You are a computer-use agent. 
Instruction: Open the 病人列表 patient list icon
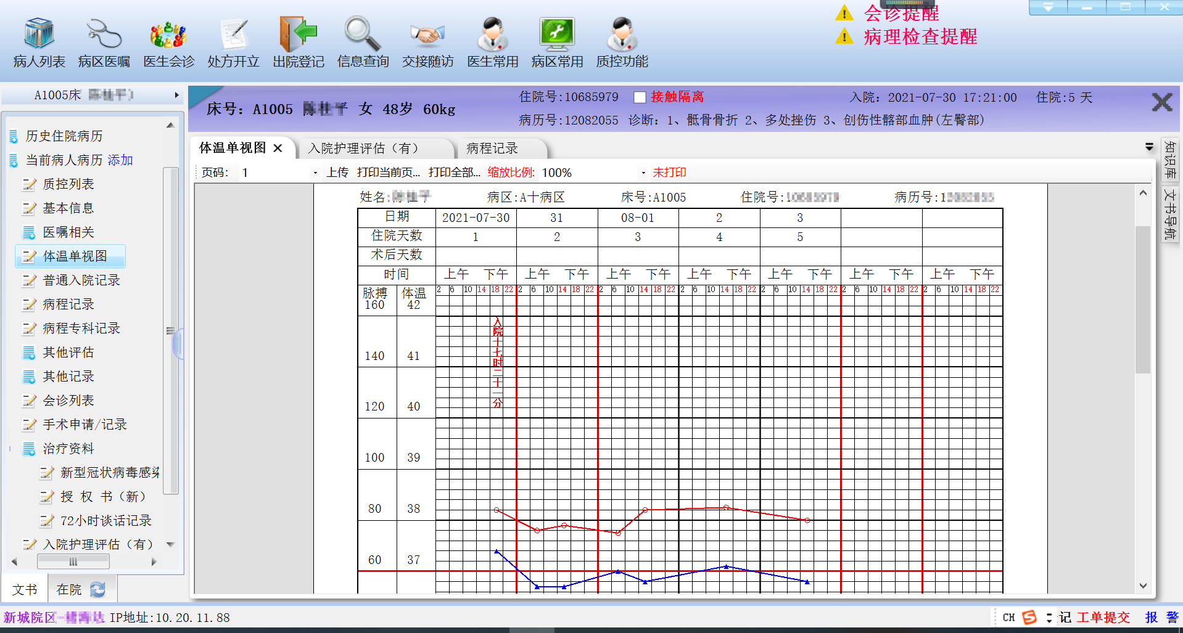39,34
